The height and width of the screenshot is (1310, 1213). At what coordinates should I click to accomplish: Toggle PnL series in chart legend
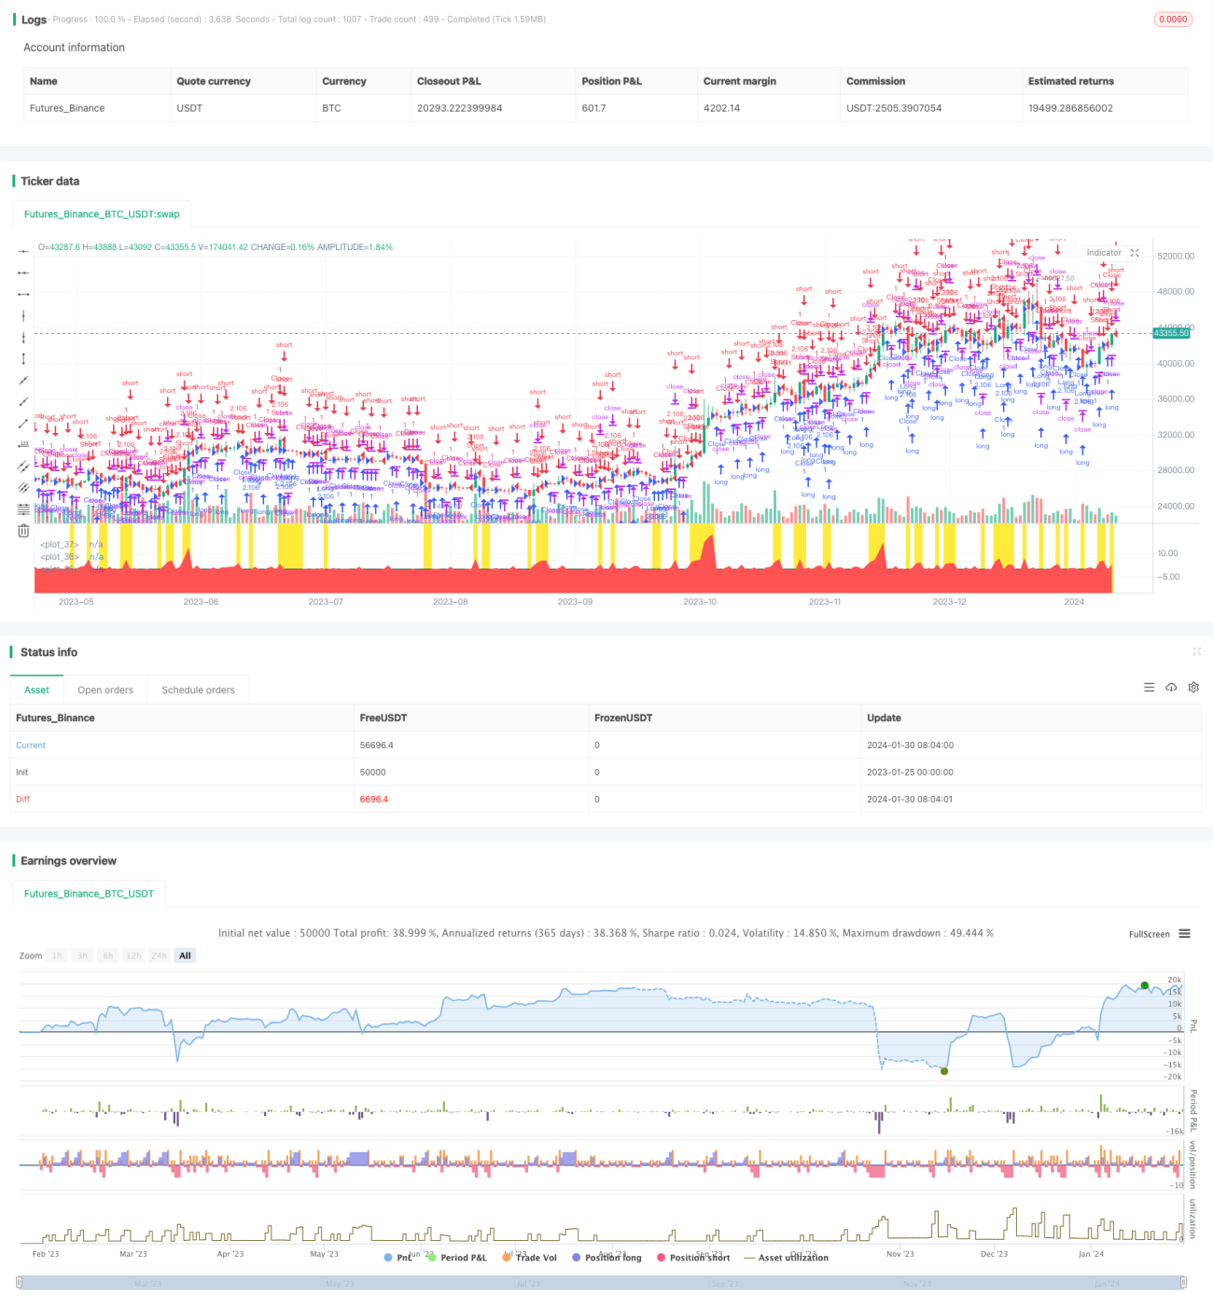pyautogui.click(x=398, y=1258)
